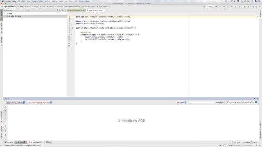Open the Verbose log level dropdown
262x147 pixels.
click(x=181, y=102)
